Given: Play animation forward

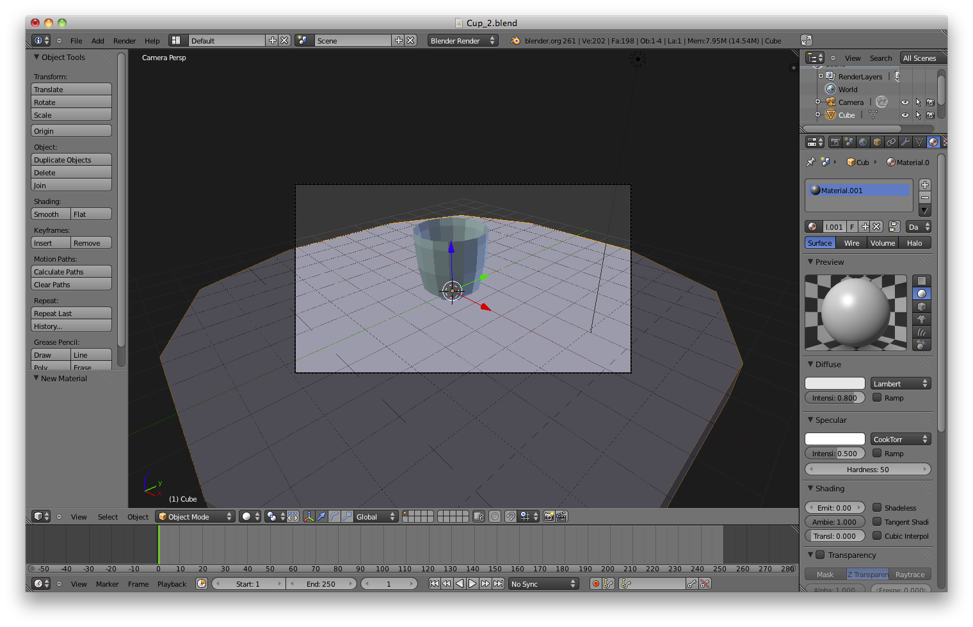Looking at the screenshot, I should coord(472,583).
